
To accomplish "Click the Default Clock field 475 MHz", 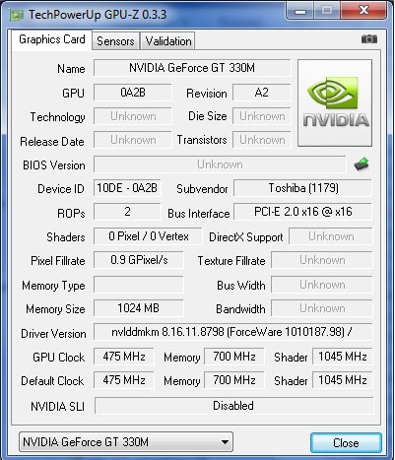I will point(124,380).
